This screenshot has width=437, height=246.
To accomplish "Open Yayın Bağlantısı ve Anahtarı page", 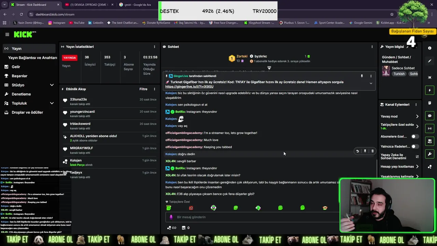I will tap(32, 58).
